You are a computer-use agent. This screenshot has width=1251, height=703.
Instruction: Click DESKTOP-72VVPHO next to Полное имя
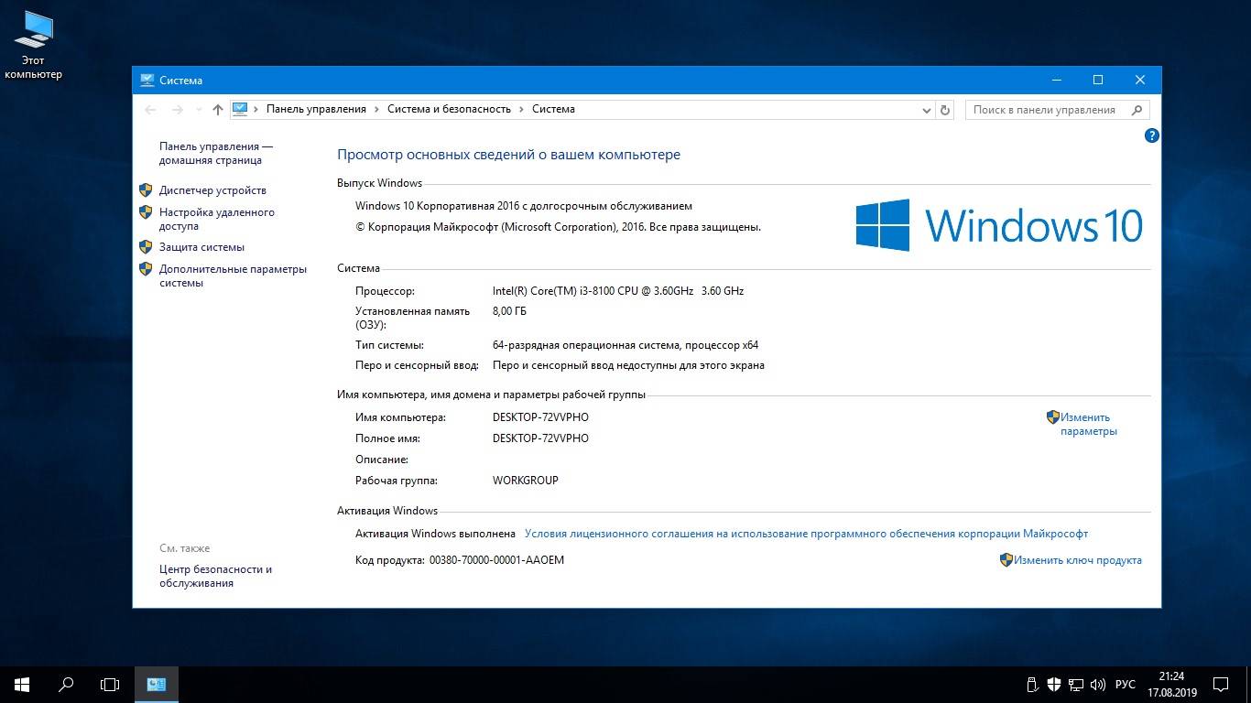(540, 438)
